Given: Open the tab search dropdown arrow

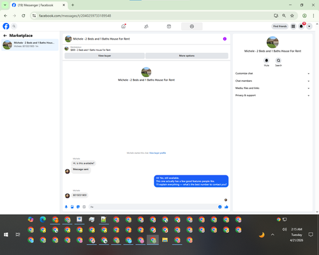Looking at the screenshot, I should [4, 5].
